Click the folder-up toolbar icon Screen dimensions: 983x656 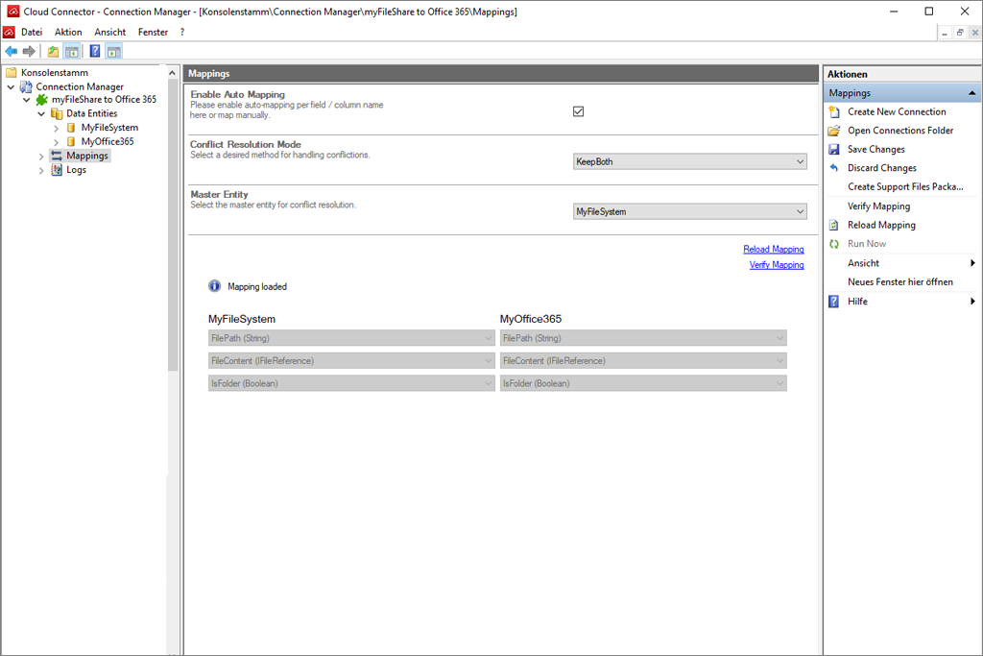pos(53,51)
